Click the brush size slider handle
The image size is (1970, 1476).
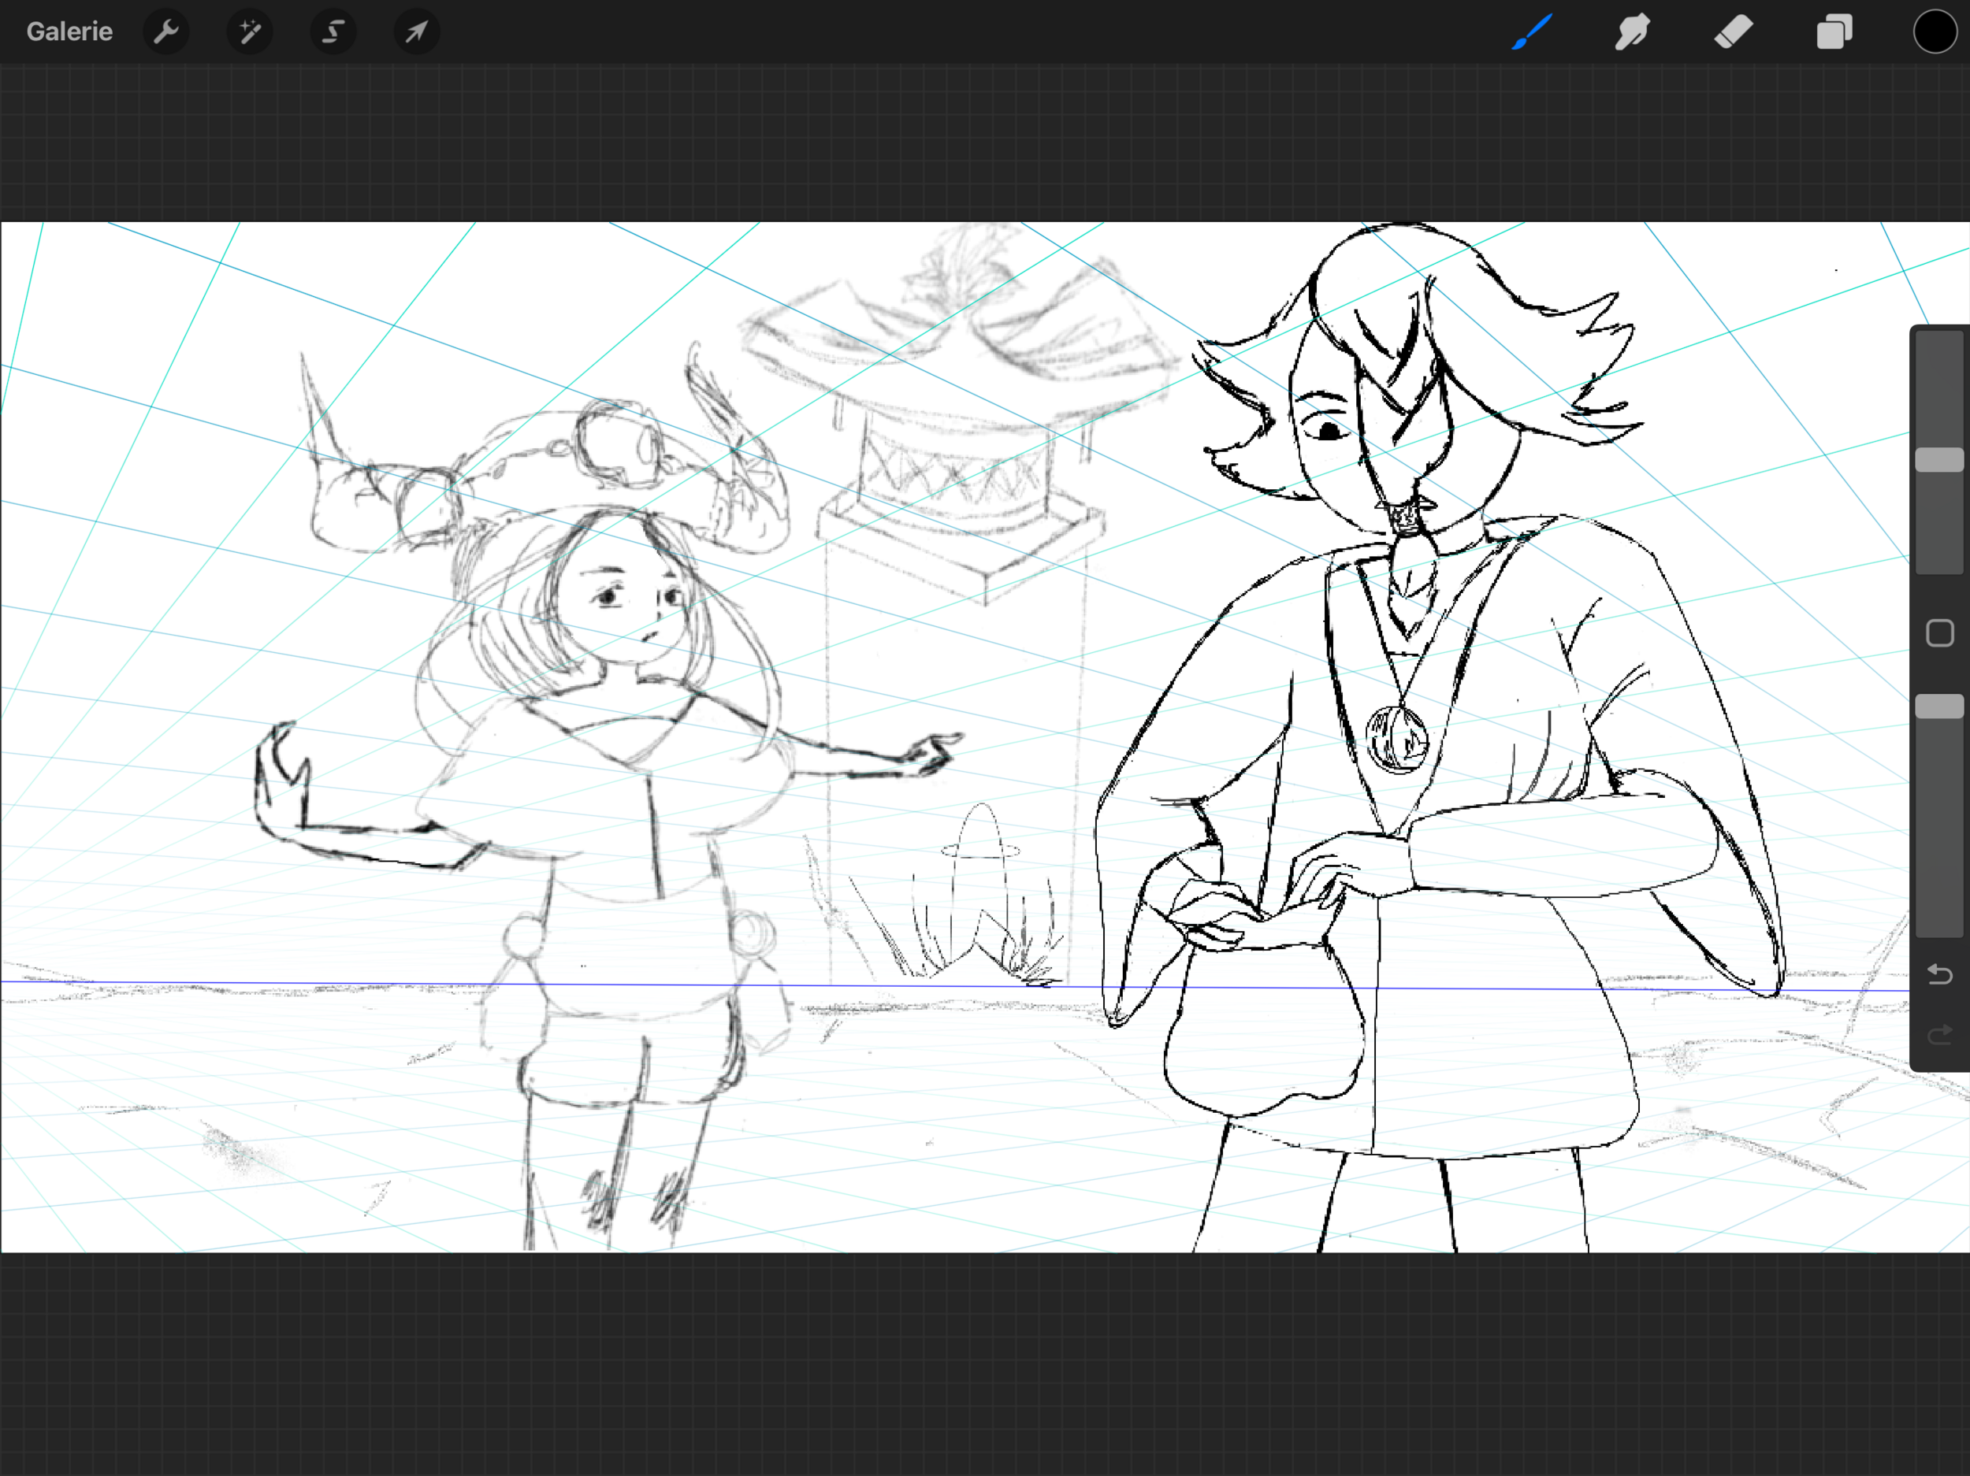tap(1938, 459)
